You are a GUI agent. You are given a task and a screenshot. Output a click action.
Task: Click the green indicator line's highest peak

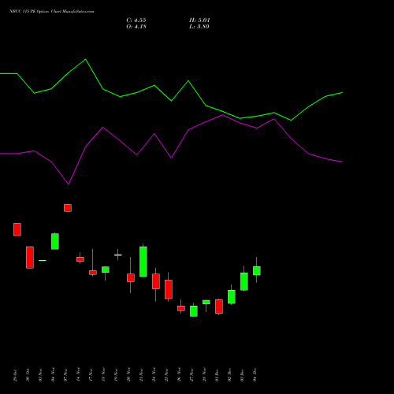(x=85, y=59)
